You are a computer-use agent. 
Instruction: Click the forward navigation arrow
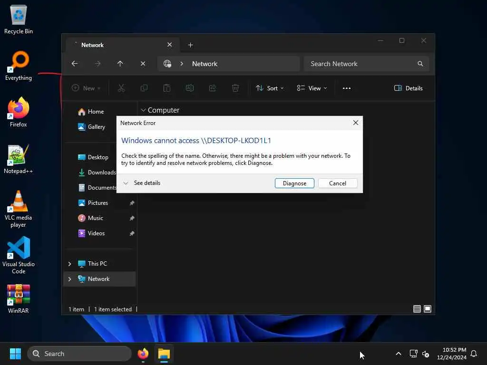[97, 64]
